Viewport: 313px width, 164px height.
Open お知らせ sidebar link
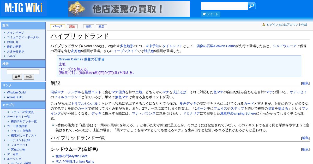13,42
